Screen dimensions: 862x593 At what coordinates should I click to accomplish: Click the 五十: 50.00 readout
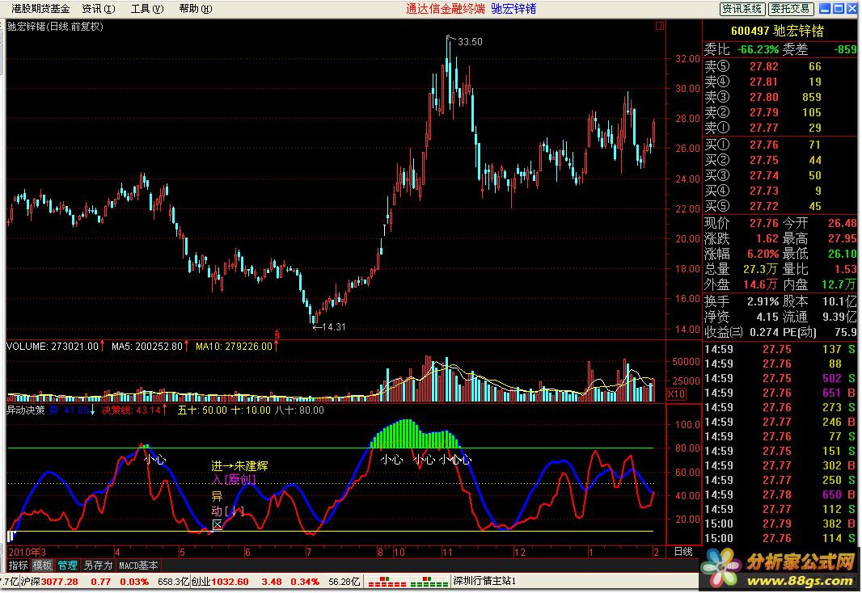tap(202, 410)
